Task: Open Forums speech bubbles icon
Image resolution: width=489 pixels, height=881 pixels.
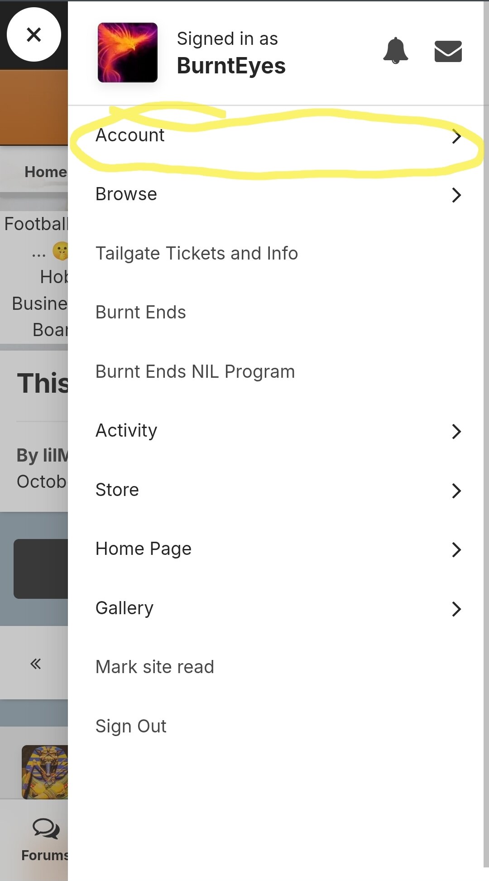Action: pos(45,828)
